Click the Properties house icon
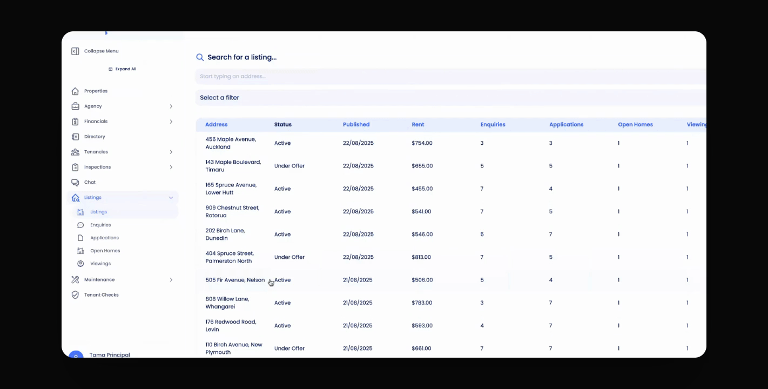Screen dimensions: 768x389 coord(75,91)
